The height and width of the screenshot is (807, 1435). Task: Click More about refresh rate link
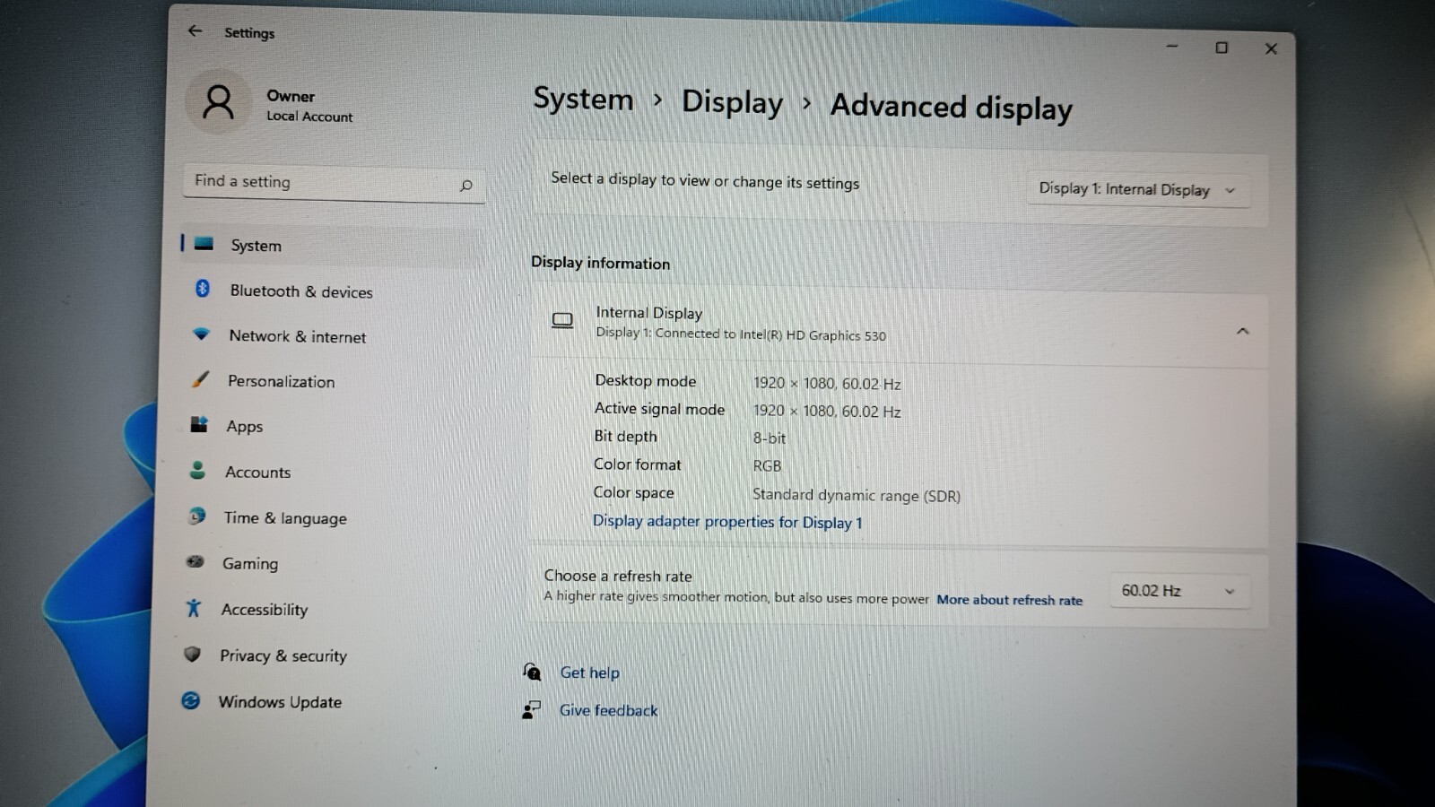[x=1009, y=600]
